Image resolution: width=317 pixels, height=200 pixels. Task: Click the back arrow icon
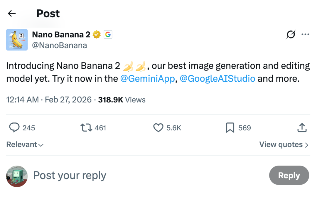[x=12, y=14]
